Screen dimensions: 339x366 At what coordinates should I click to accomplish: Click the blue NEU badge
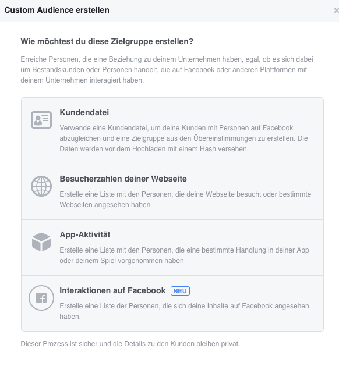point(180,291)
